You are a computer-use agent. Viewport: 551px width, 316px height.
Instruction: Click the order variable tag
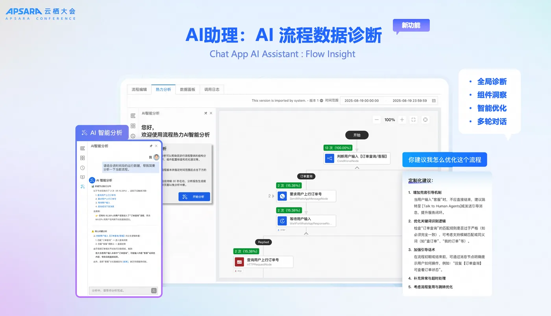pyautogui.click(x=281, y=230)
